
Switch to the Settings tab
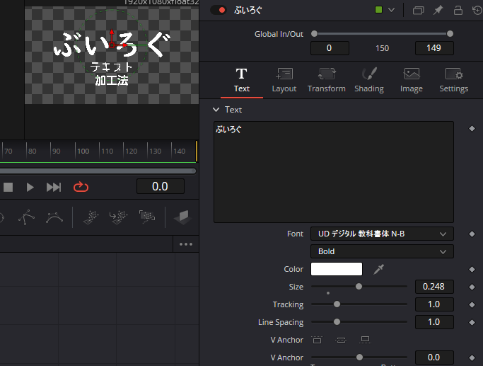(454, 81)
